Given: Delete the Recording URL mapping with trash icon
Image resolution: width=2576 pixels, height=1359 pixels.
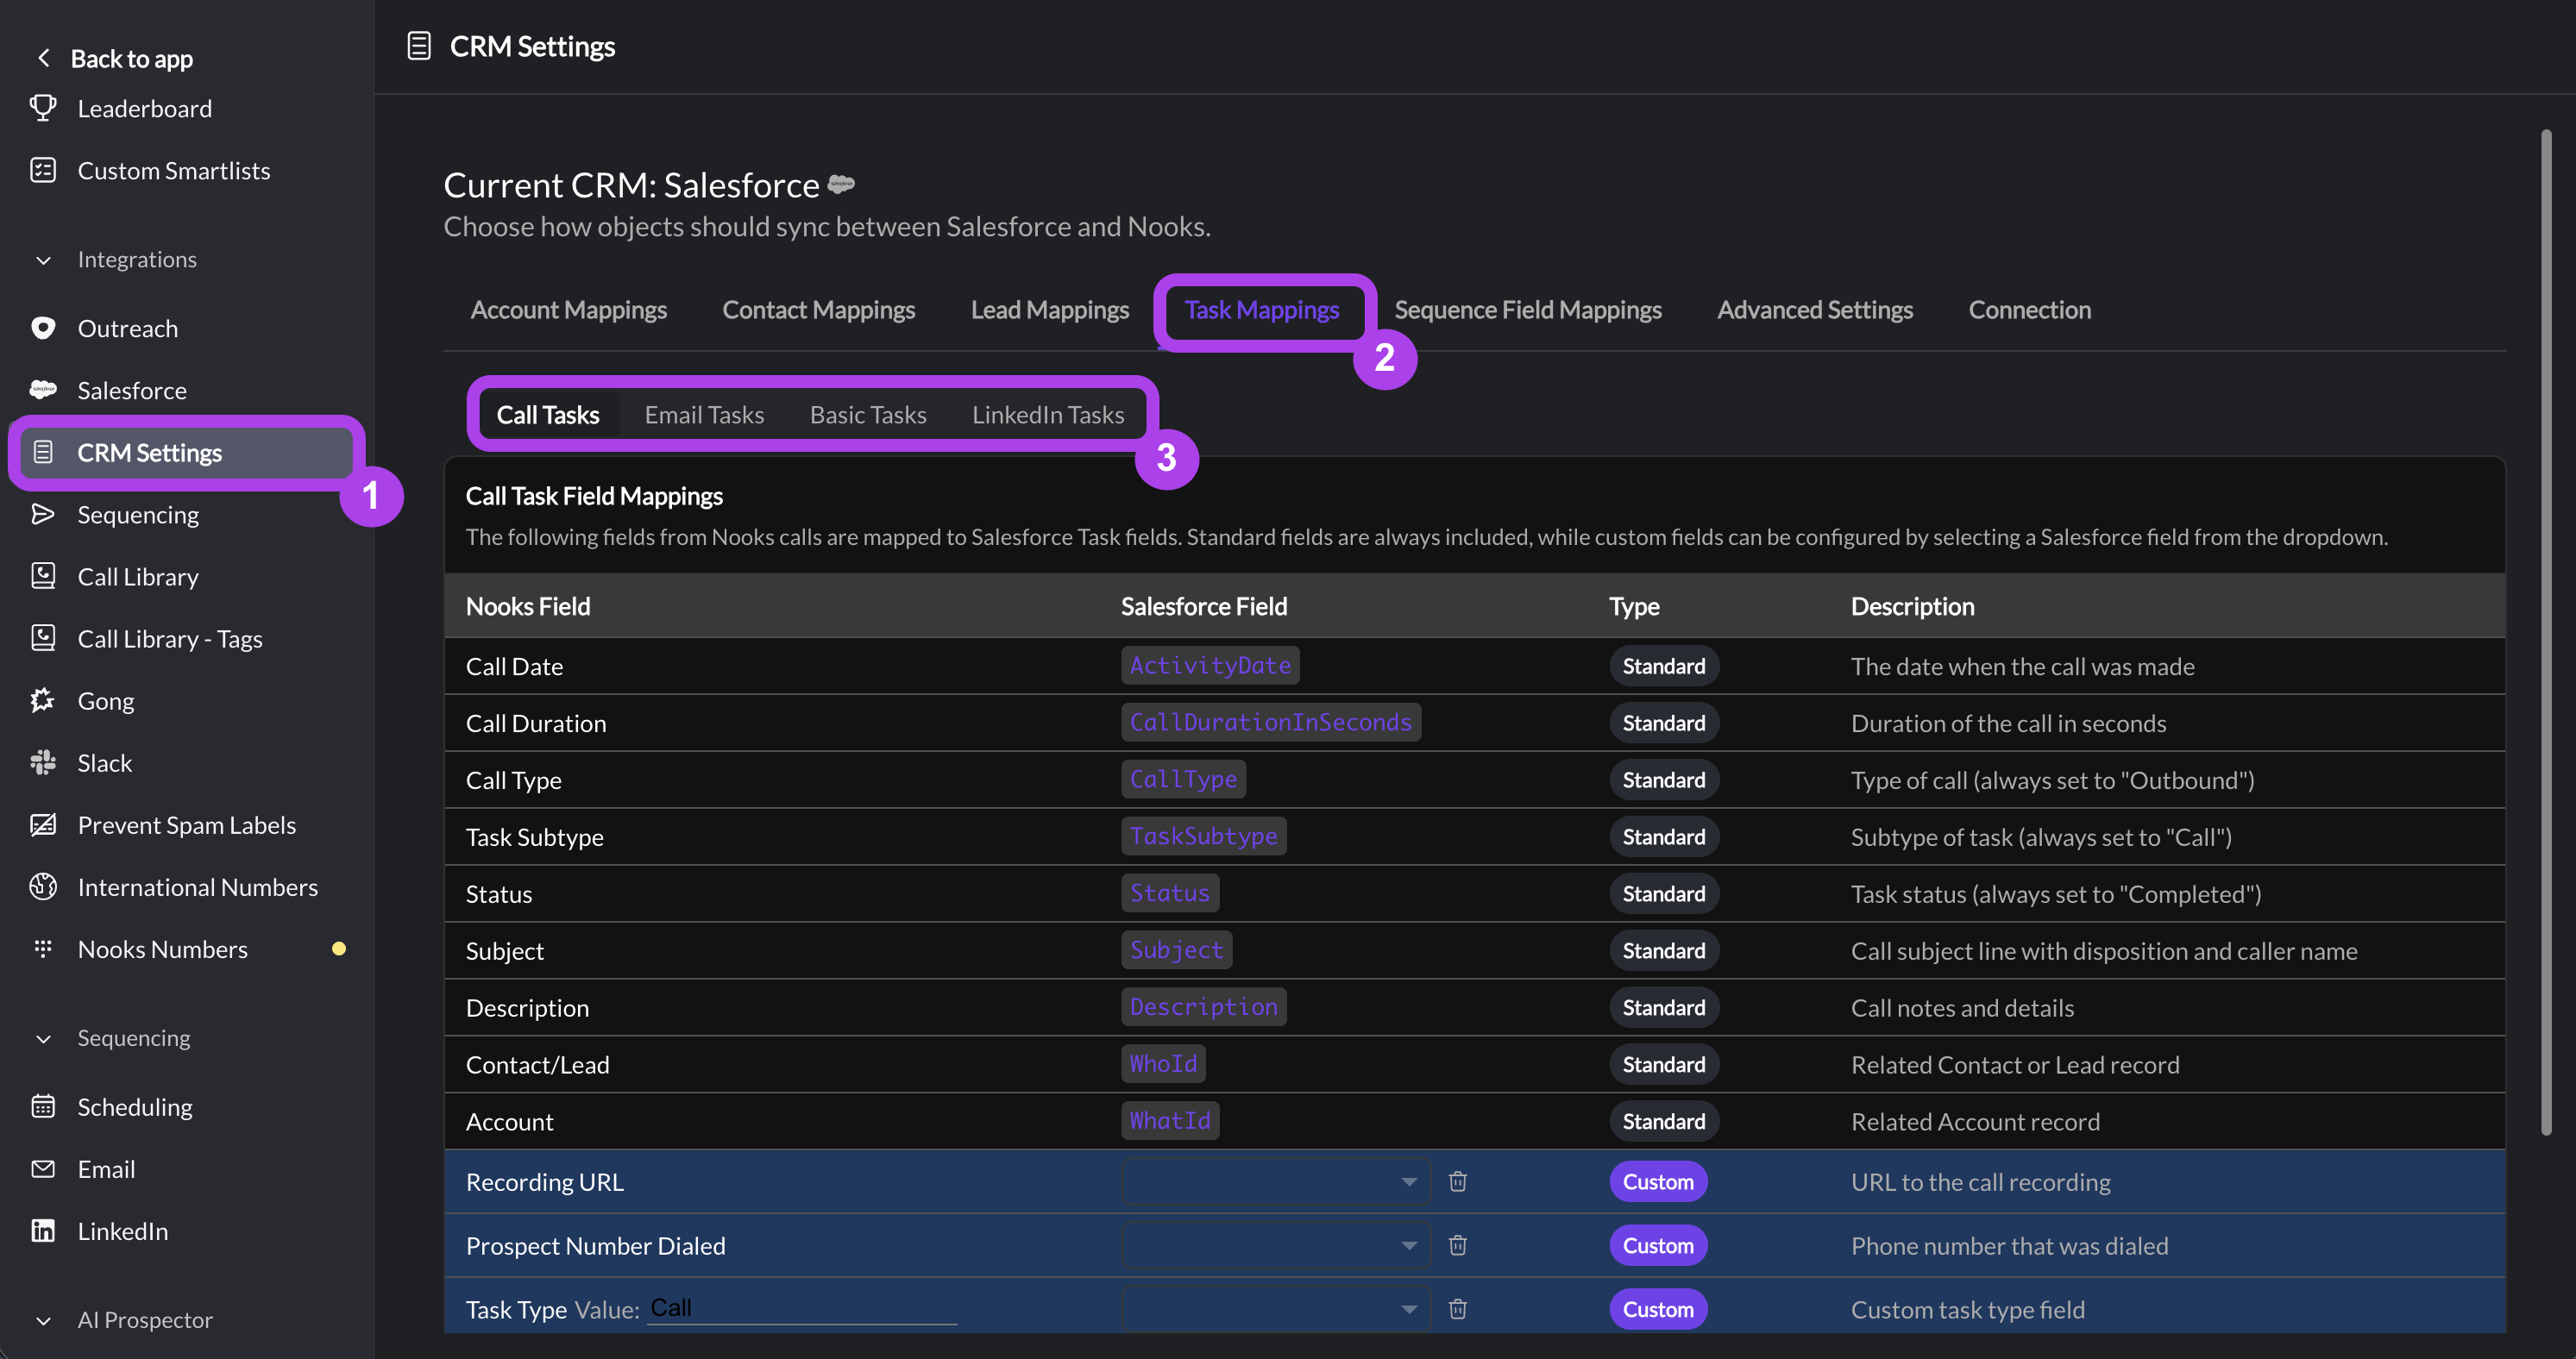Looking at the screenshot, I should [x=1458, y=1181].
